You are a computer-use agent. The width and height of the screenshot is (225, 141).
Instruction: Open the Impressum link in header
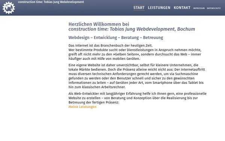click(x=199, y=8)
